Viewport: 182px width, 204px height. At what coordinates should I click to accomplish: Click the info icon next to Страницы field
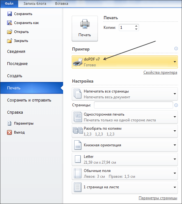[x=176, y=105]
